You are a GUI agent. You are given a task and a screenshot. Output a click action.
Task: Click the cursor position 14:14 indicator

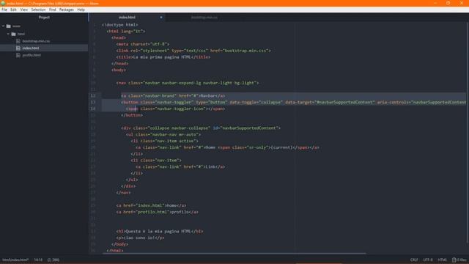click(x=38, y=260)
